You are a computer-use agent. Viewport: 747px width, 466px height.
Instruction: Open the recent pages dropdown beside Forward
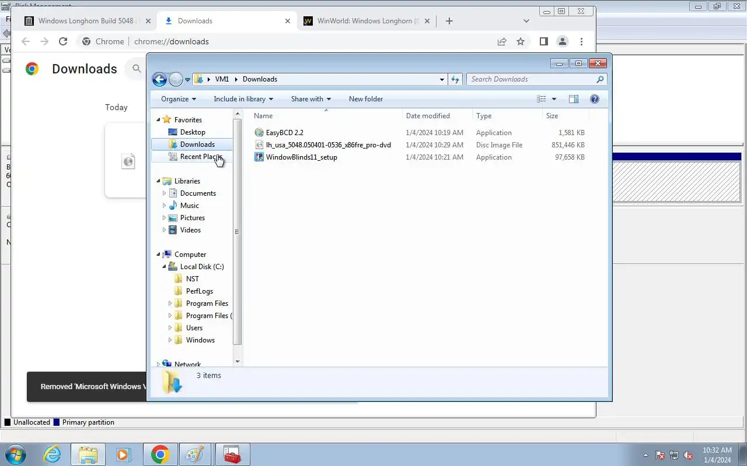[187, 80]
